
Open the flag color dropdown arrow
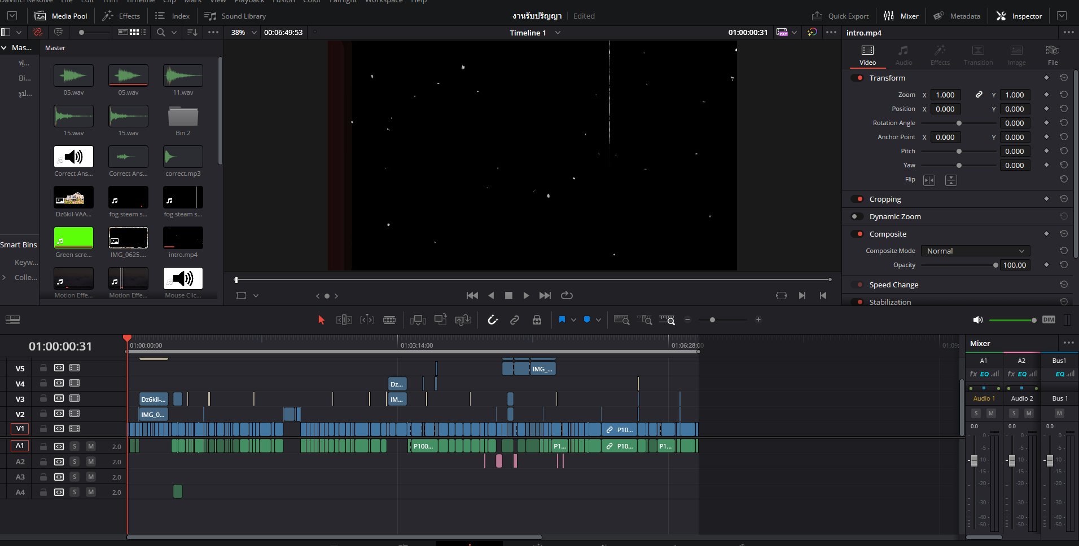pyautogui.click(x=573, y=320)
